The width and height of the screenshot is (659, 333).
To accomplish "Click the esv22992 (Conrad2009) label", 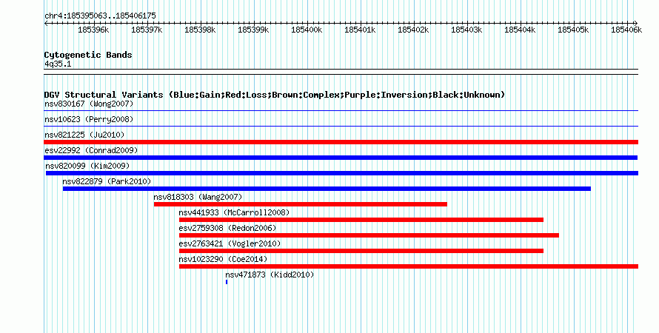I will click(91, 150).
